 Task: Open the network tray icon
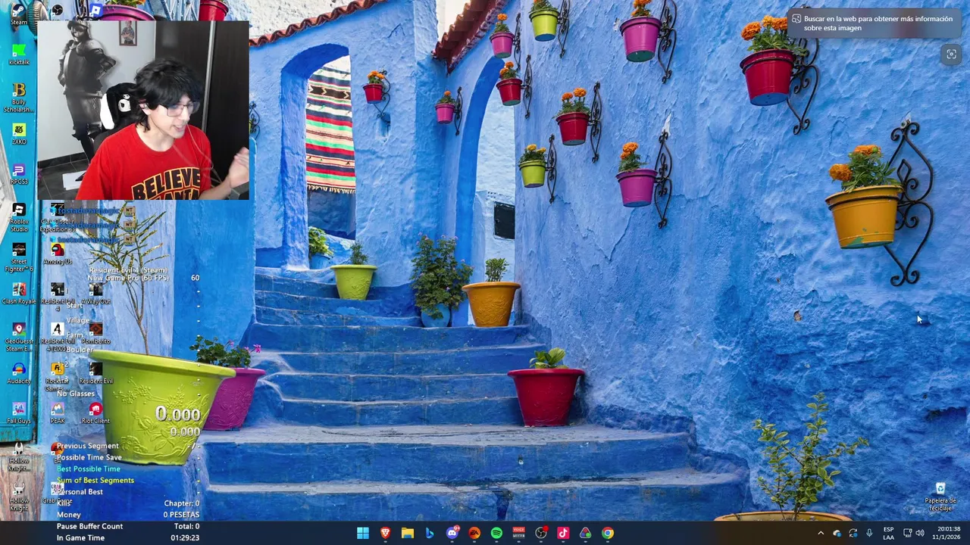(x=907, y=533)
